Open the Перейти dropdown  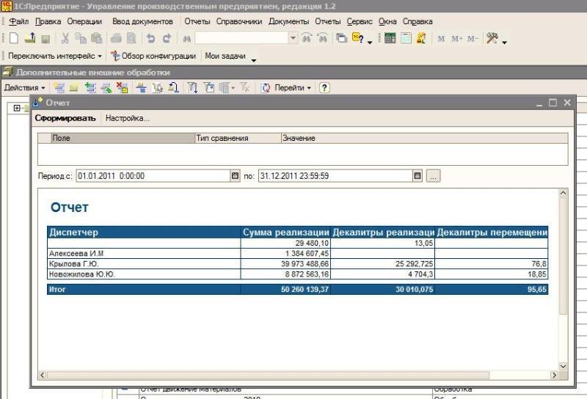click(x=292, y=88)
